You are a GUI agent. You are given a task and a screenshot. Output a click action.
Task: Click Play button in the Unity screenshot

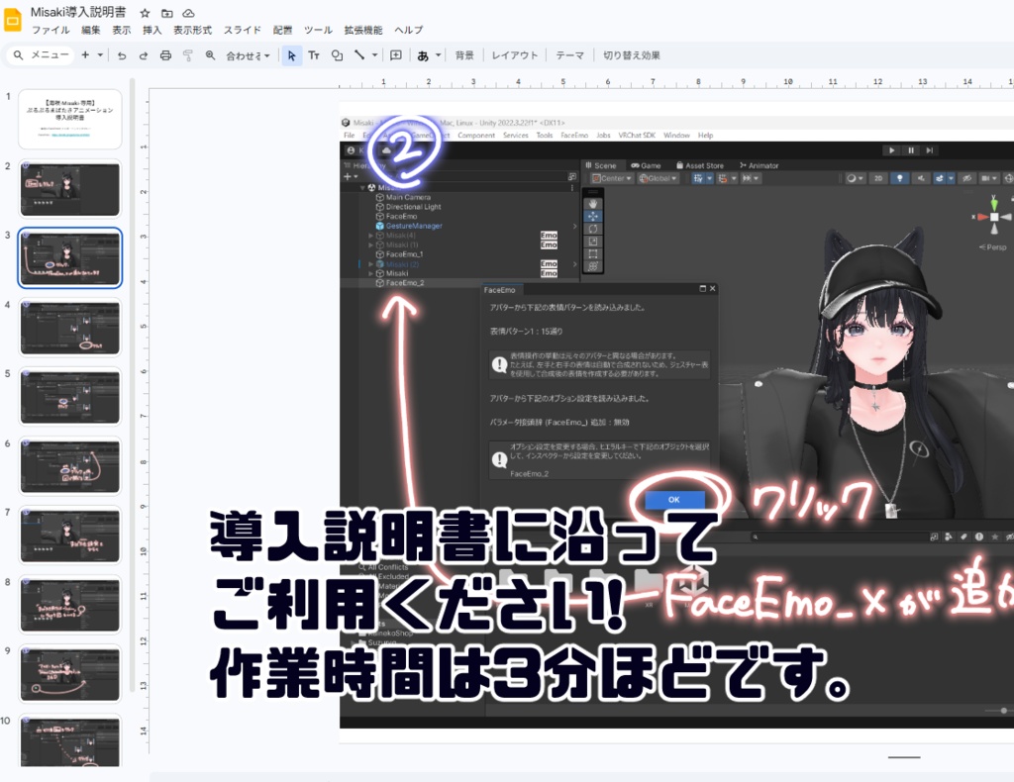pos(892,149)
